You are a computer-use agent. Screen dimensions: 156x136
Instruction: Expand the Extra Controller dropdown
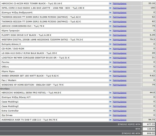(110, 111)
